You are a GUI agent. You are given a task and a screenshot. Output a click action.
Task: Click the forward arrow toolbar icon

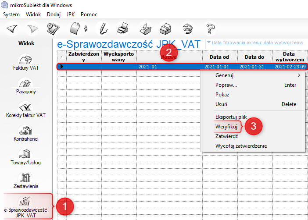click(32, 29)
